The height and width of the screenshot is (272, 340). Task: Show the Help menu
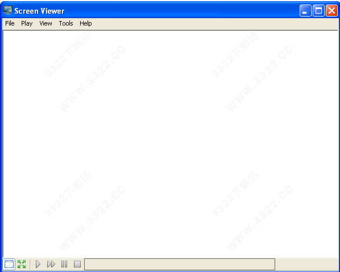(x=86, y=23)
